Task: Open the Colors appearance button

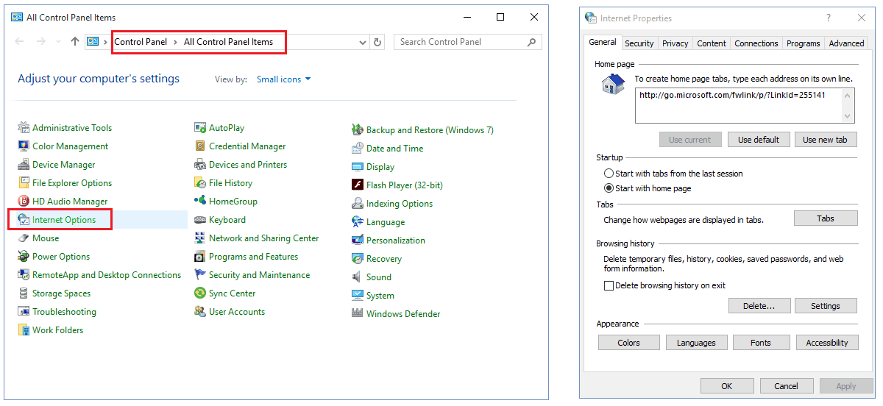Action: tap(629, 343)
